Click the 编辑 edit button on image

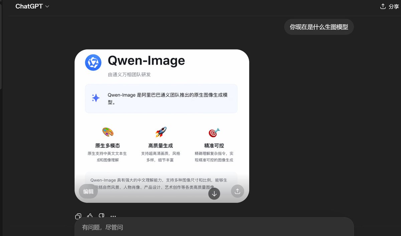click(88, 191)
